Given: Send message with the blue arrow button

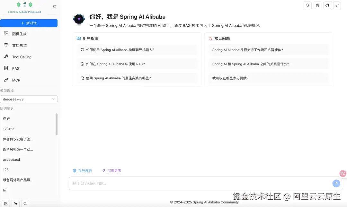Looking at the screenshot, I should (336, 183).
